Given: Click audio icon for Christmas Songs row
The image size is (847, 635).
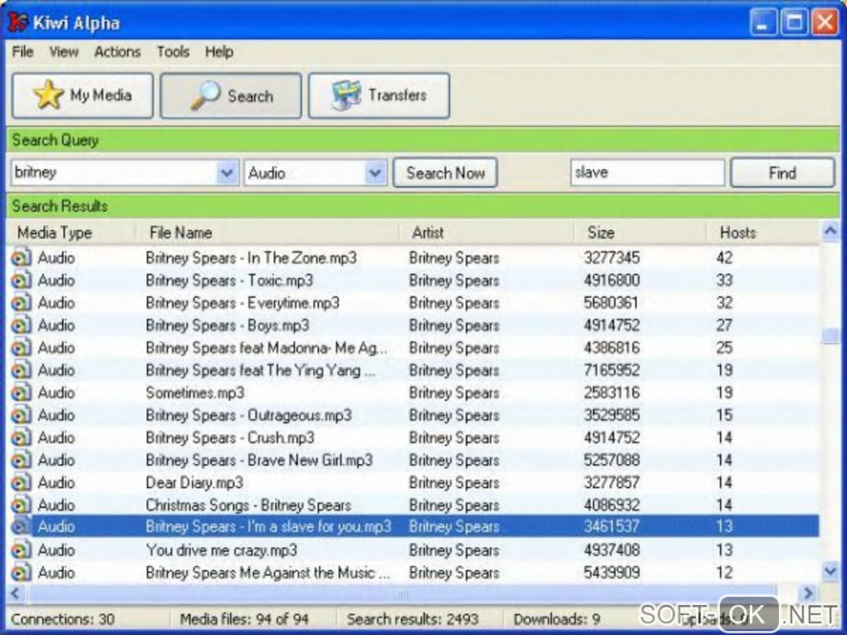Looking at the screenshot, I should (x=21, y=505).
